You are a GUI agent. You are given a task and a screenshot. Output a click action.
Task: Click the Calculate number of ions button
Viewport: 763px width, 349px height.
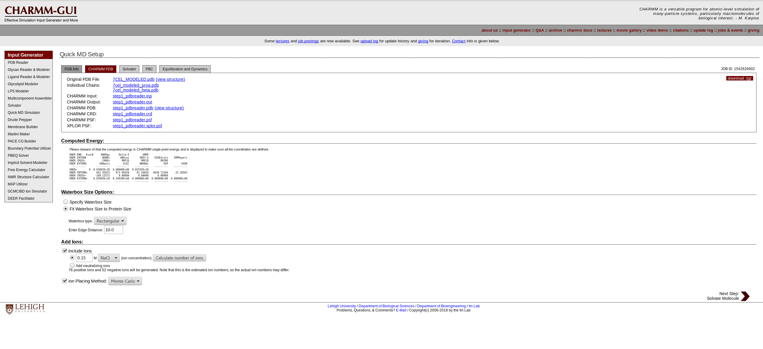(179, 258)
